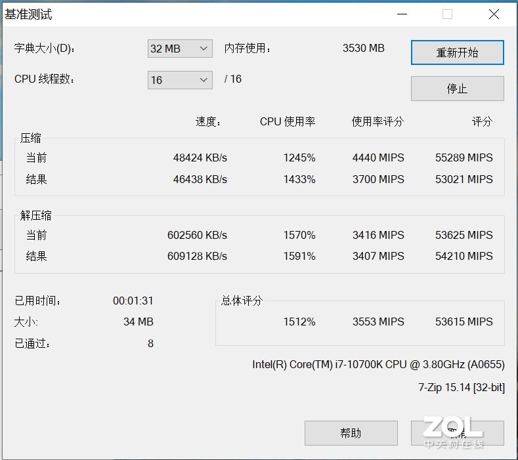Viewport: 518px width, 460px height.
Task: Click compression CPU usage 1245%
Action: tap(299, 157)
